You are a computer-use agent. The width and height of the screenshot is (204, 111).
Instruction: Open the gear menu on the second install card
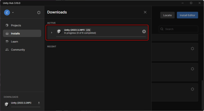coord(193,69)
